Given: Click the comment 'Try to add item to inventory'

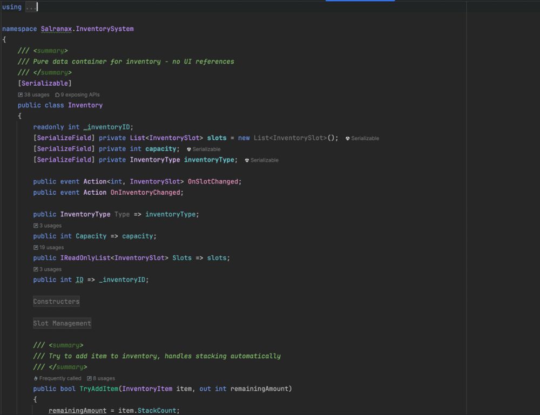Looking at the screenshot, I should pyautogui.click(x=103, y=356).
